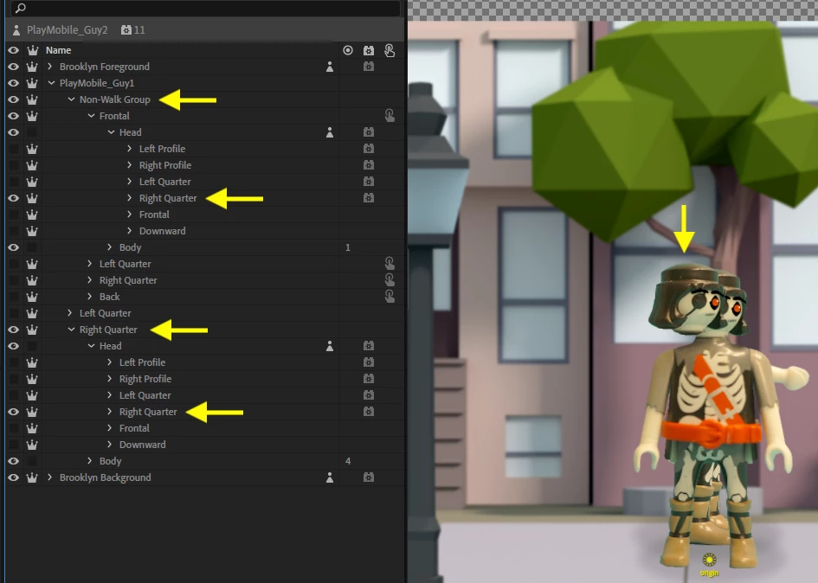Viewport: 818px width, 583px height.
Task: Click the behavior block icon next to 11
Action: coord(126,30)
